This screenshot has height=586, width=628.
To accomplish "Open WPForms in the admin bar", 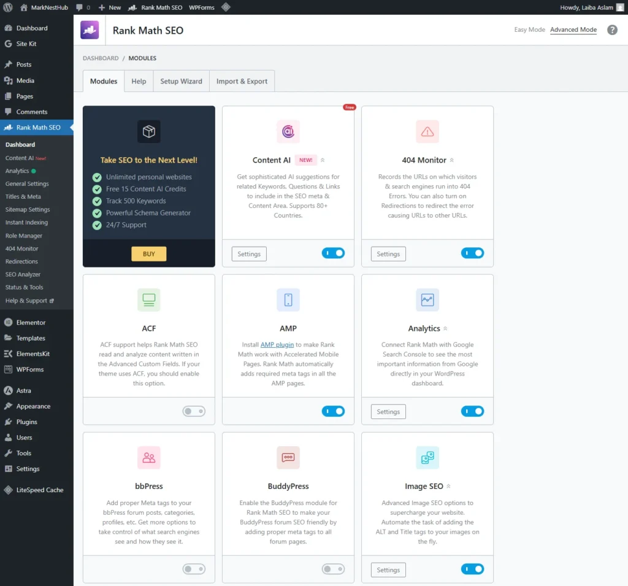I will point(201,7).
